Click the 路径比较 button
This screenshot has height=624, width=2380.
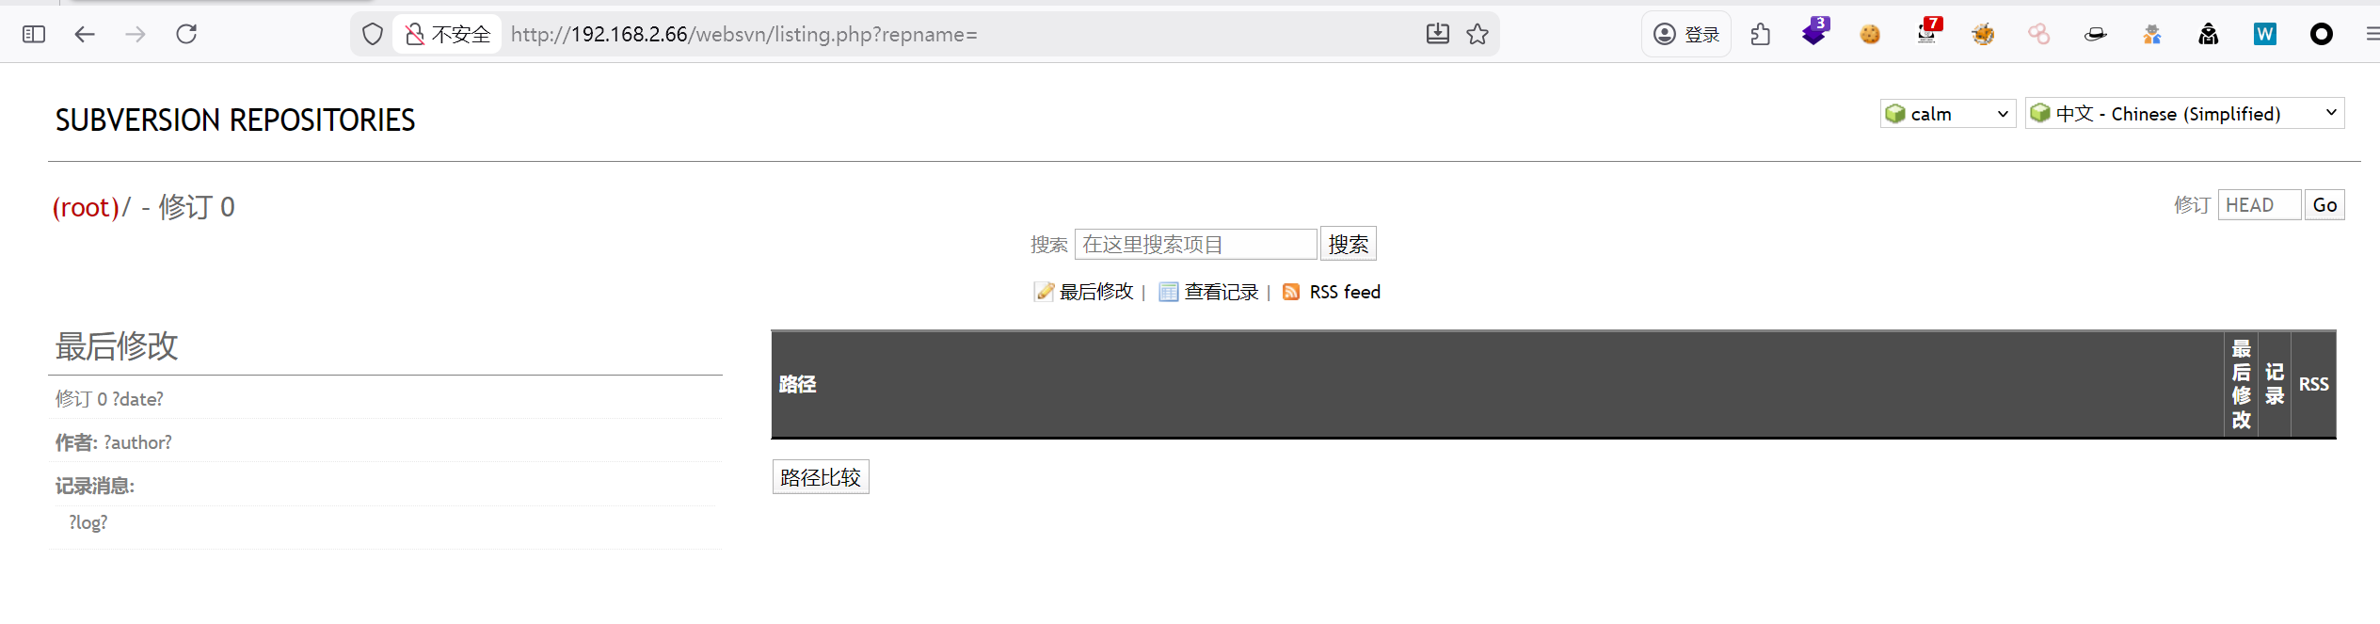(821, 477)
